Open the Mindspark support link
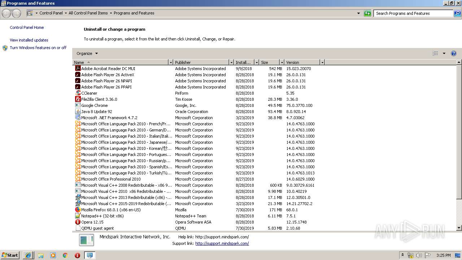Screen dimensions: 462x260 [222, 243]
